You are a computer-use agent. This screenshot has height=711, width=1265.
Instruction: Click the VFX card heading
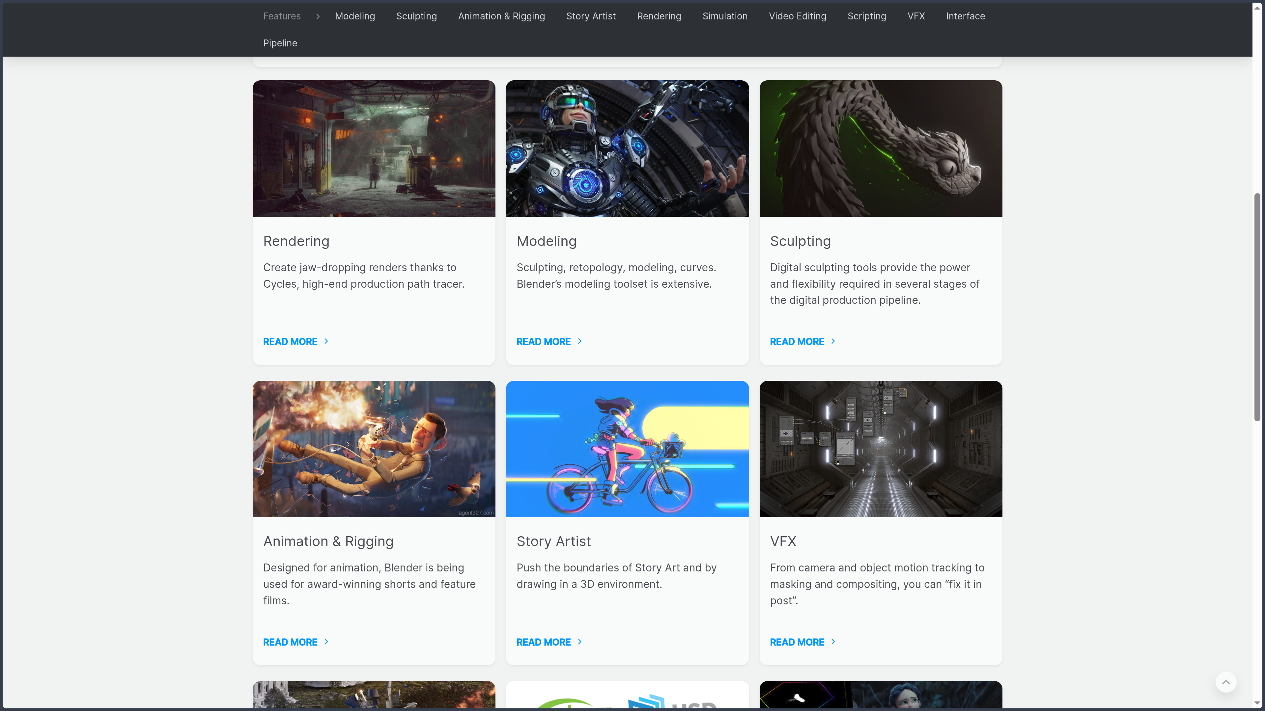pyautogui.click(x=783, y=541)
